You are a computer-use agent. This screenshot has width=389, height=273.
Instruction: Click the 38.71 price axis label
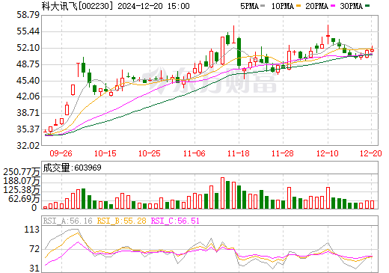(x=28, y=113)
